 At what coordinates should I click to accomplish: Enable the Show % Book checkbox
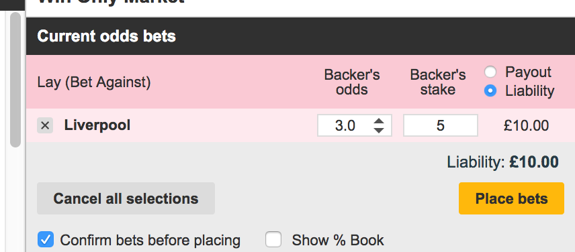click(273, 240)
